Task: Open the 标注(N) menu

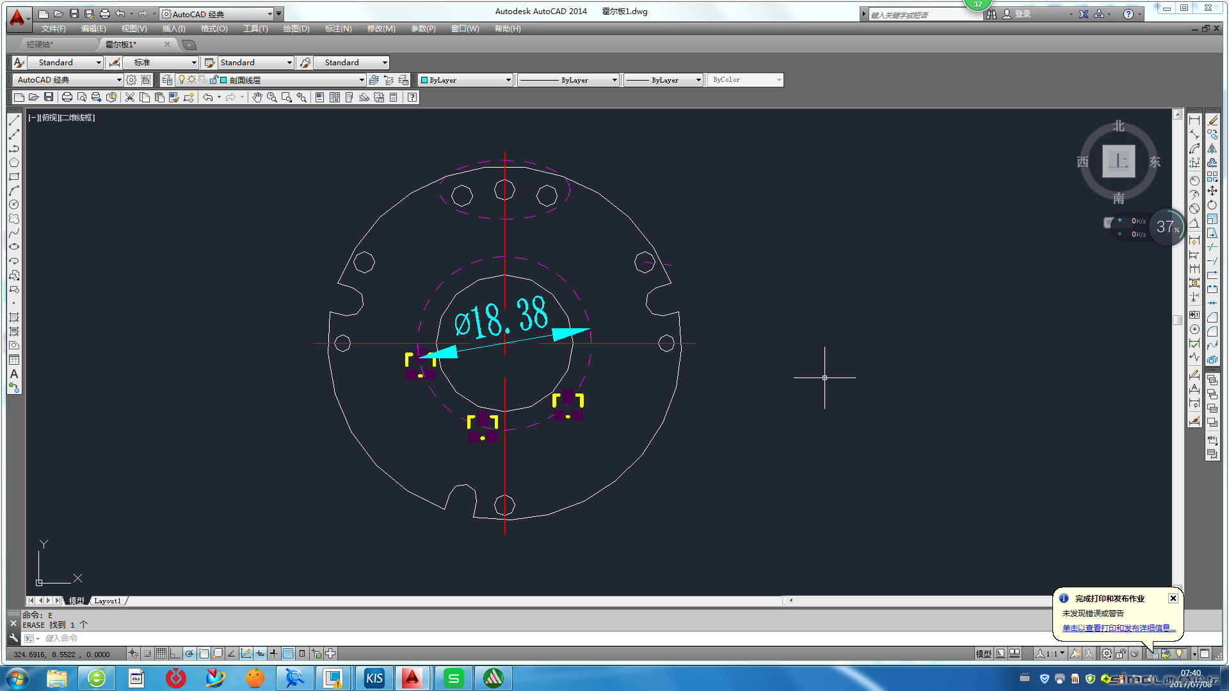Action: (339, 29)
